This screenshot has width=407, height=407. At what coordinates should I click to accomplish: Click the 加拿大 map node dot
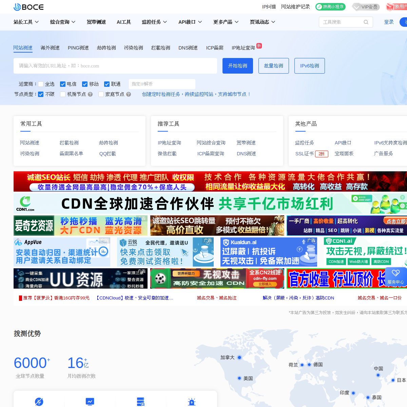(239, 357)
